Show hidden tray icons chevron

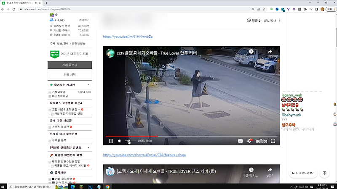tap(291, 187)
